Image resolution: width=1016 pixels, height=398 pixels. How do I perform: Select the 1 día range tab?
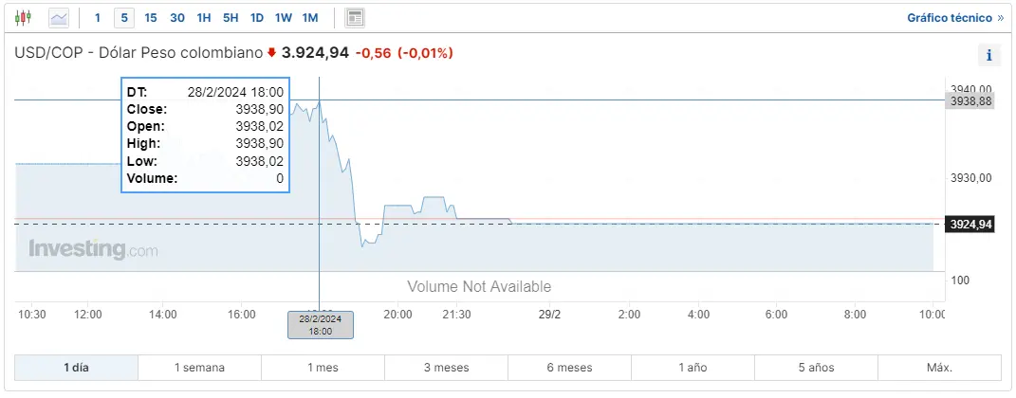[x=77, y=368]
